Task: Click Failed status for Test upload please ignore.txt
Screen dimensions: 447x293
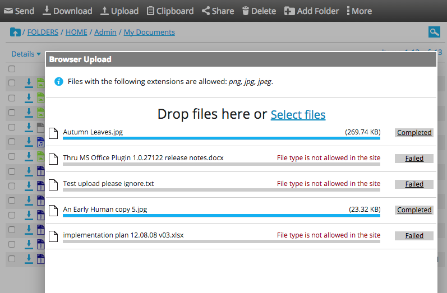Action: click(414, 184)
